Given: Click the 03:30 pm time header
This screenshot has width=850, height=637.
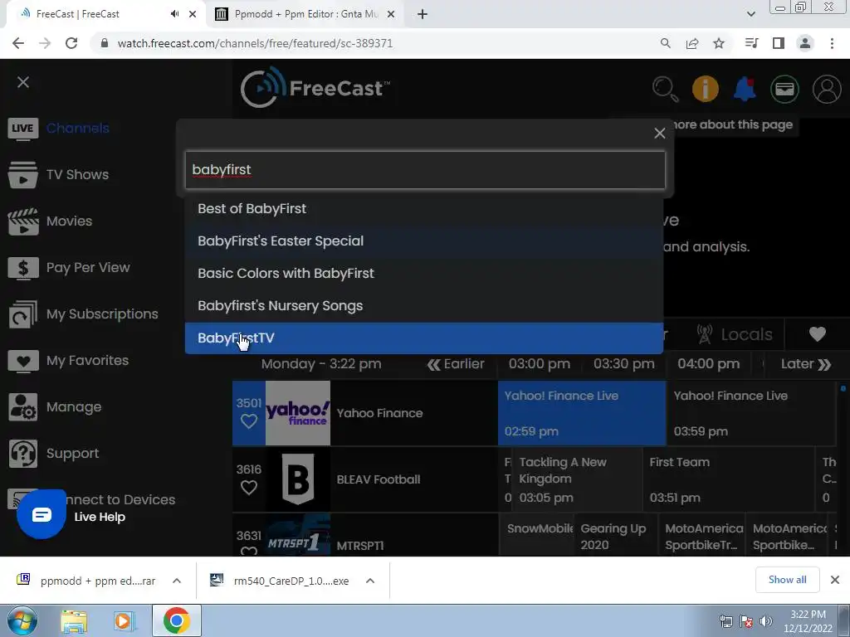Looking at the screenshot, I should (x=624, y=364).
